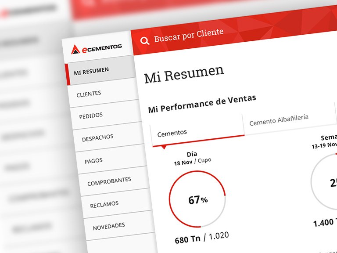
Task: Switch to the Cemento Albañilería tab
Action: pos(279,119)
